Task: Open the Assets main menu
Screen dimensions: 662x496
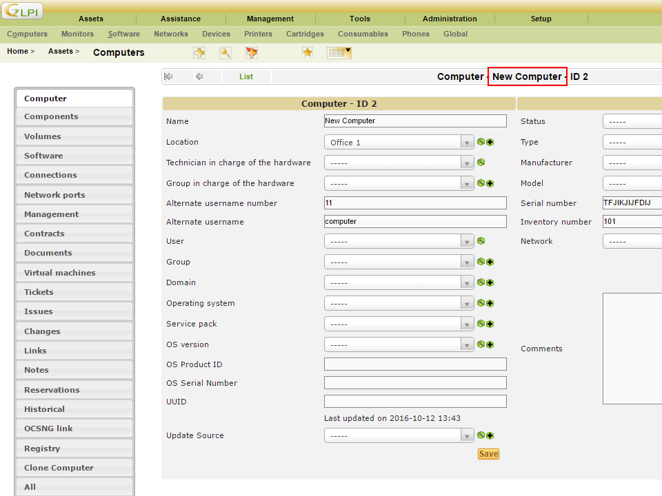Action: pyautogui.click(x=91, y=19)
